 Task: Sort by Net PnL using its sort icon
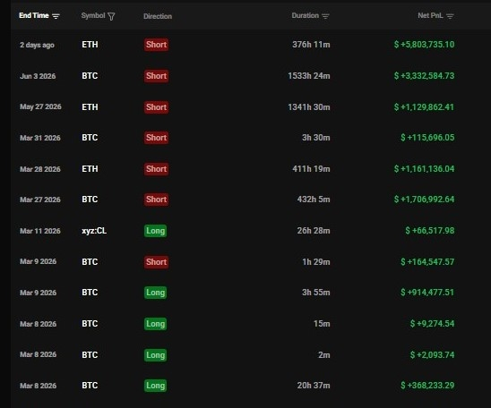pyautogui.click(x=450, y=16)
